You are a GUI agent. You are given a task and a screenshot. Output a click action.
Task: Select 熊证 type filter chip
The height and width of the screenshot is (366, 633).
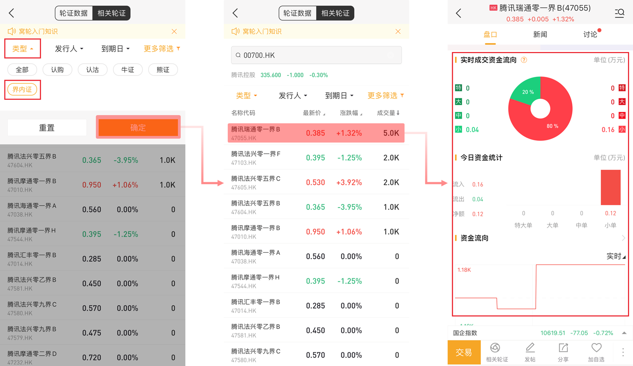(x=163, y=70)
